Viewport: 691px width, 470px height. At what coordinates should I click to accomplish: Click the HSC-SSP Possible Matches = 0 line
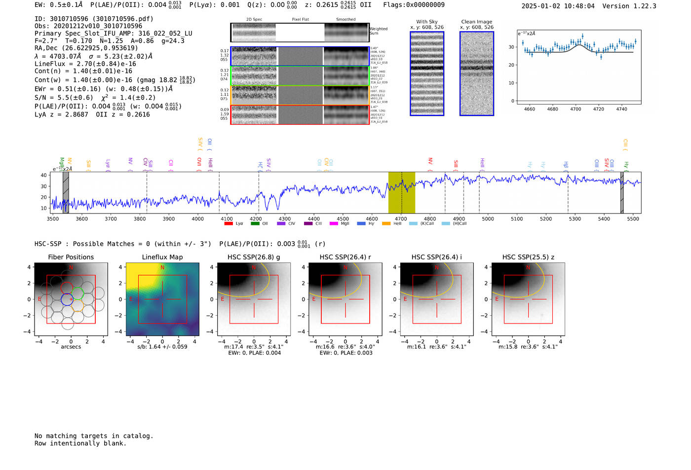[x=180, y=244]
